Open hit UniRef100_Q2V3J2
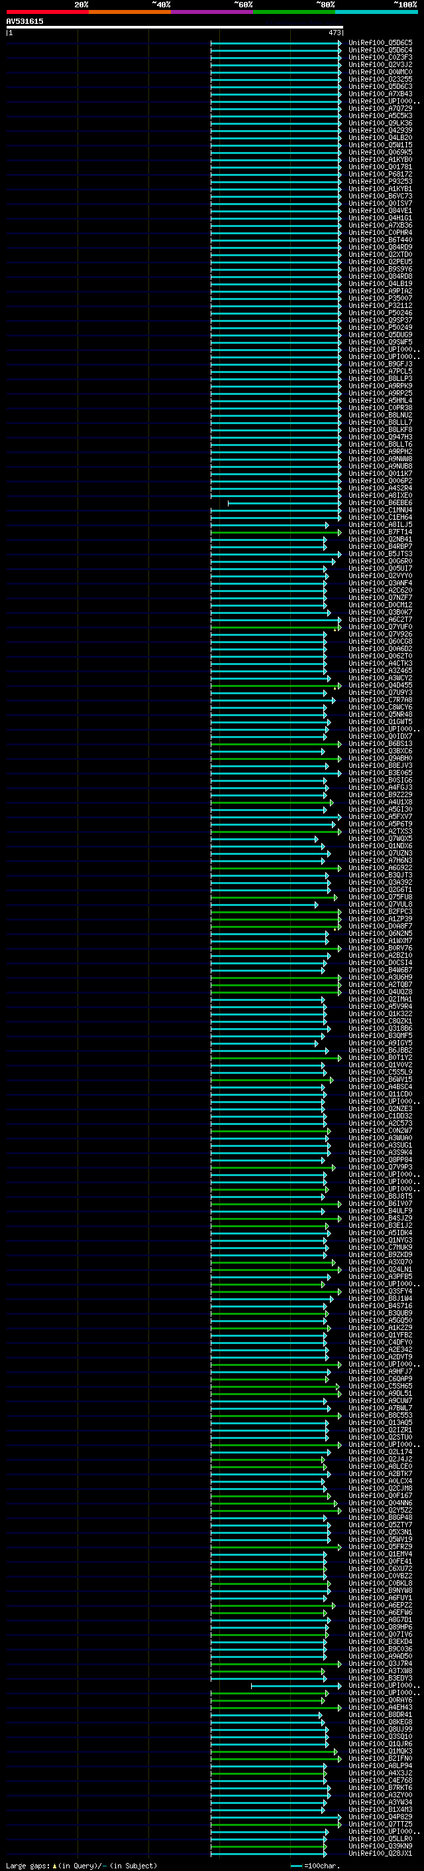Screen dimensions: 424x1871 (x=380, y=64)
